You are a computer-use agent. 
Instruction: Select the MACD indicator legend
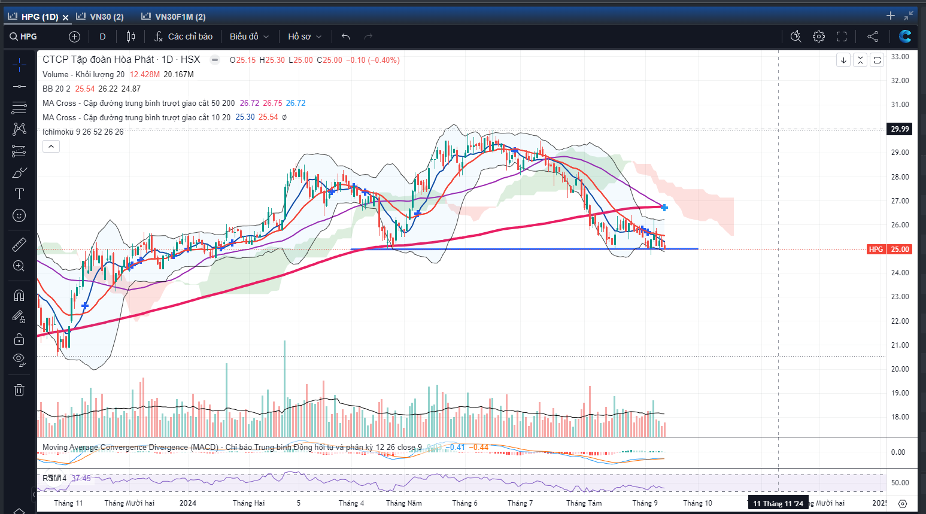[x=232, y=447]
